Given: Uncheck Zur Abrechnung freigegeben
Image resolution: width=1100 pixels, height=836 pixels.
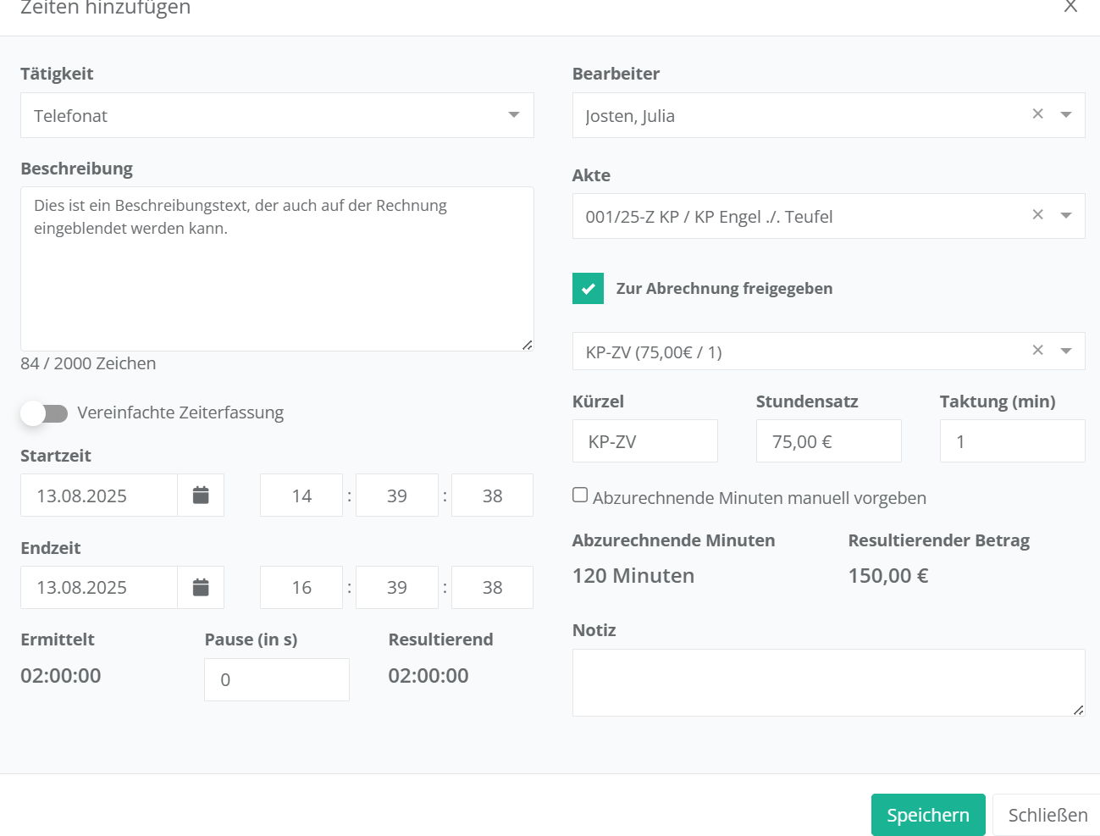Looking at the screenshot, I should [588, 289].
